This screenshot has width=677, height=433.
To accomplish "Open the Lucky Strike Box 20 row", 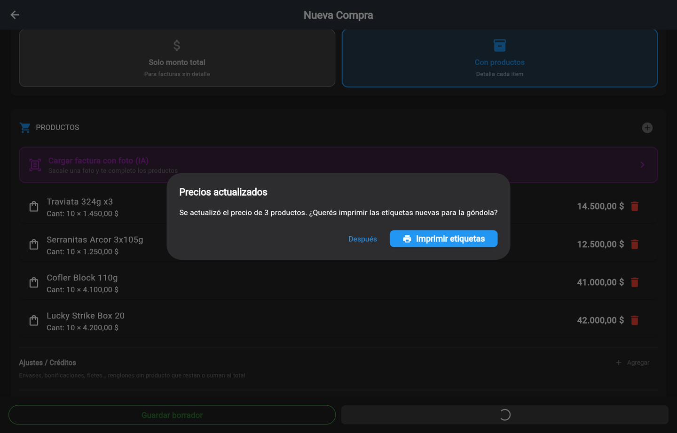I will (338, 321).
